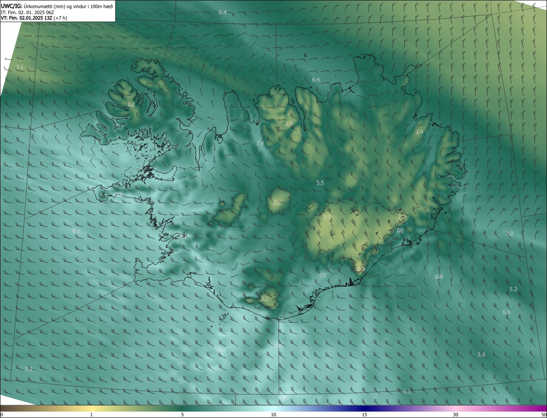547x418 pixels.
Task: Click the 3.2 value over the Westfjords peninsula
Action: click(131, 105)
